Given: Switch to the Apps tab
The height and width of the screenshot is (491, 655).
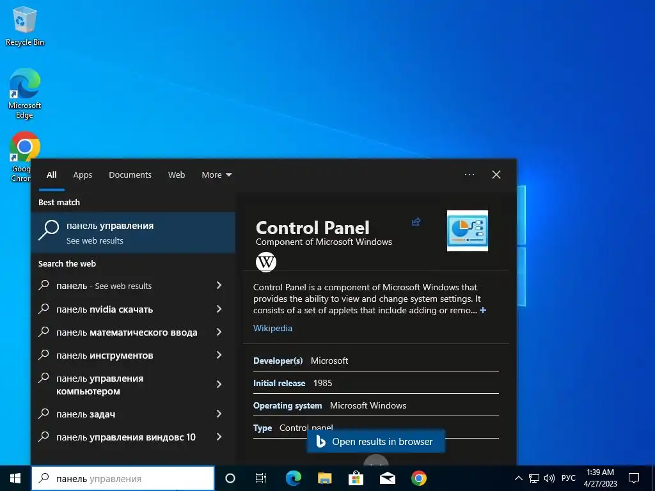Looking at the screenshot, I should [x=83, y=175].
